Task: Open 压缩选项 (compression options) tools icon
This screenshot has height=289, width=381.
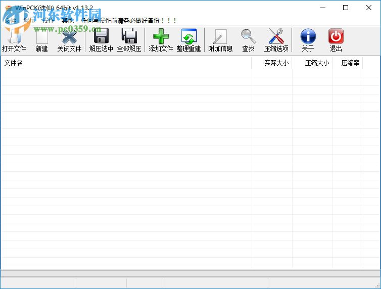Action: point(276,36)
